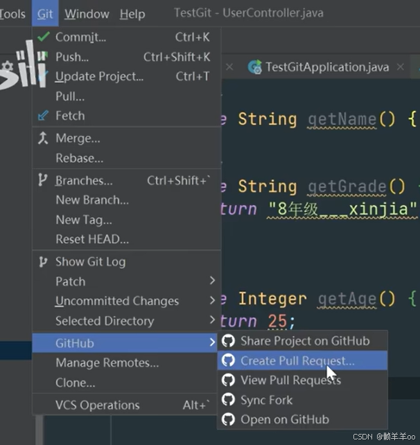The width and height of the screenshot is (420, 445).
Task: Click the "8年级__xinjia" string literal
Action: tap(342, 209)
